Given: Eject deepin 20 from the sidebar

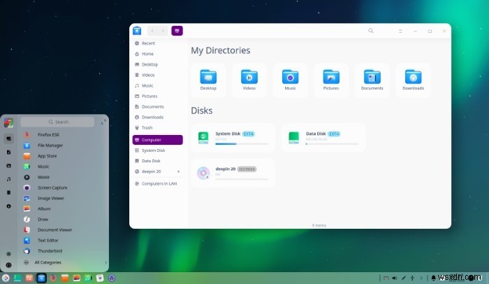Looking at the screenshot, I should pyautogui.click(x=178, y=171).
